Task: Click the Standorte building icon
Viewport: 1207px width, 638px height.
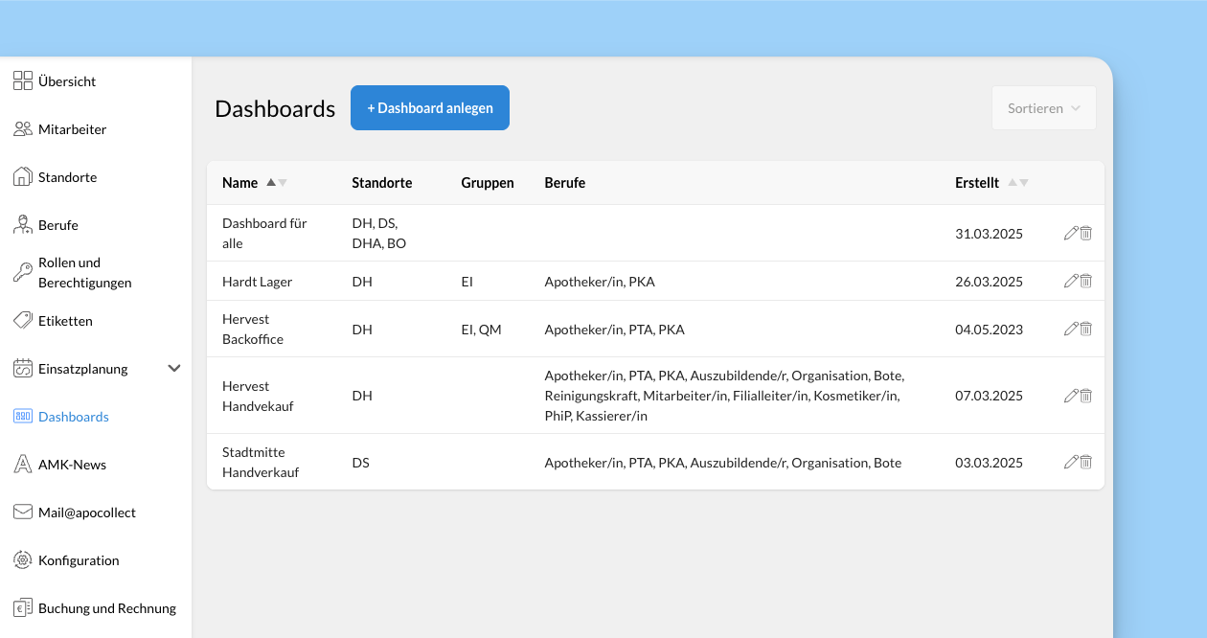Action: [23, 177]
